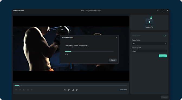Open the Aspect Ratio 9:16 dropdown
Image resolution: width=182 pixels, height=100 pixels.
[x=149, y=43]
